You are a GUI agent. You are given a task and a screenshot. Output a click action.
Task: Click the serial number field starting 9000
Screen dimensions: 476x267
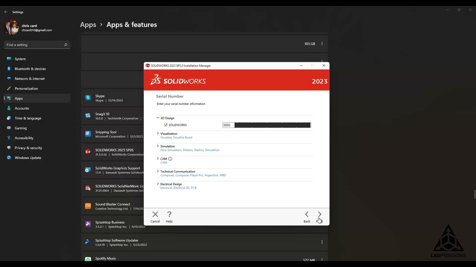[x=267, y=125]
